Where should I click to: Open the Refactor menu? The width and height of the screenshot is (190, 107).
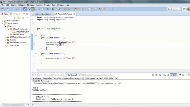[22, 5]
